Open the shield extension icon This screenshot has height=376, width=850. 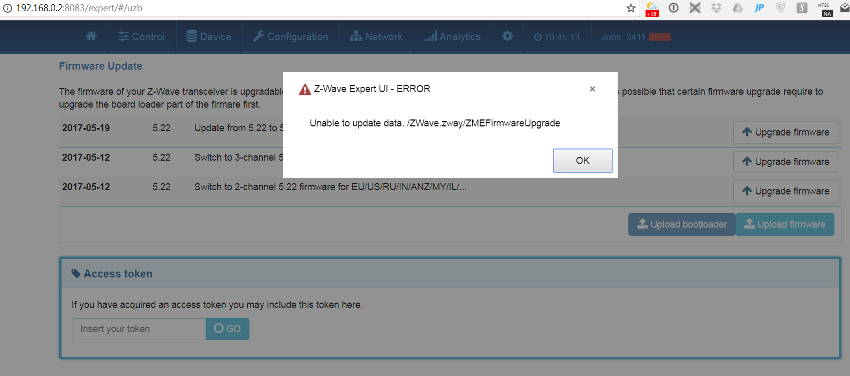pos(780,8)
